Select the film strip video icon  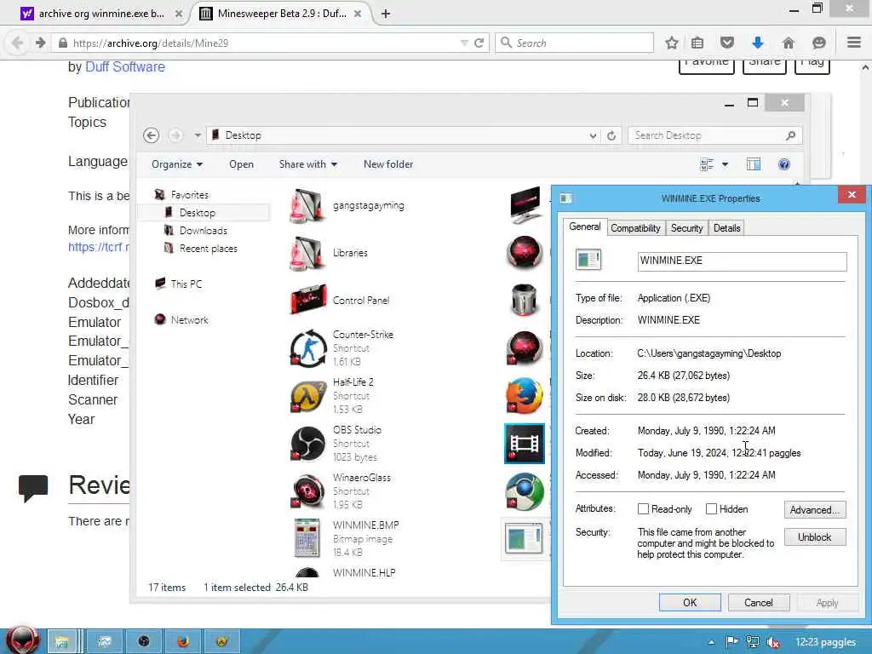(x=524, y=444)
